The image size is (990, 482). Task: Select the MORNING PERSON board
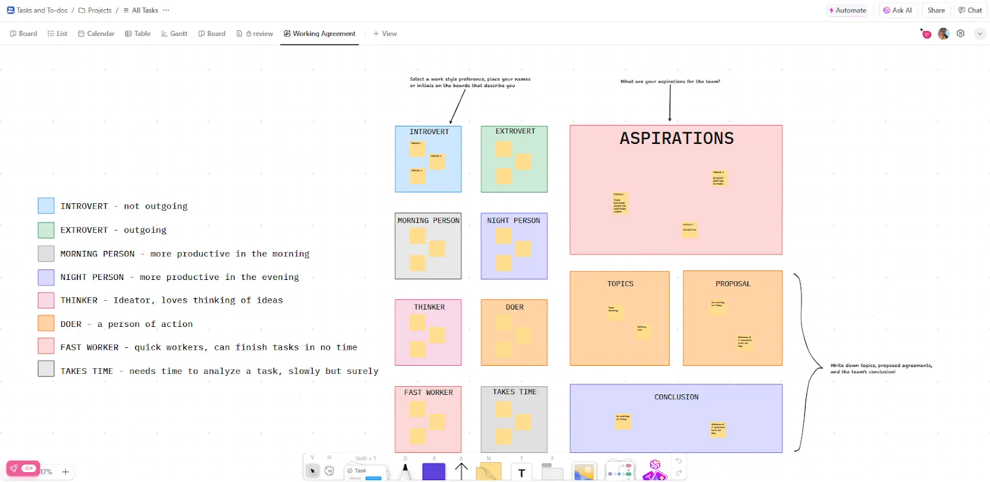pyautogui.click(x=428, y=246)
